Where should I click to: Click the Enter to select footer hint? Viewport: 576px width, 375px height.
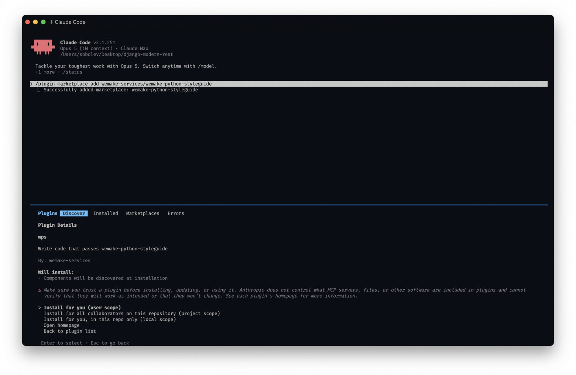(85, 343)
